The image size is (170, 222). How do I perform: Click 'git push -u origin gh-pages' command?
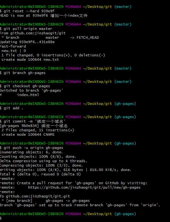point(32,148)
